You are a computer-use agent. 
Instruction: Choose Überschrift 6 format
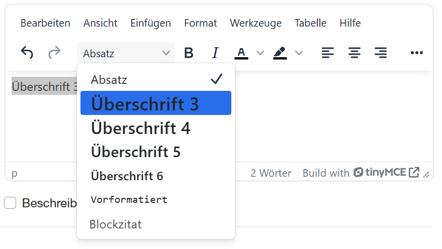pyautogui.click(x=156, y=176)
